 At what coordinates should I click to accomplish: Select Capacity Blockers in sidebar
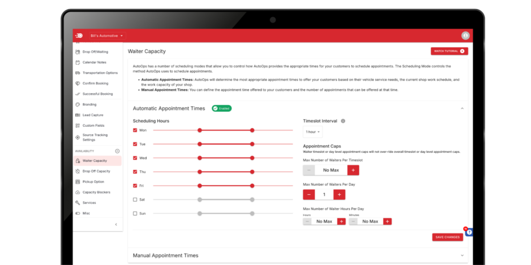97,192
